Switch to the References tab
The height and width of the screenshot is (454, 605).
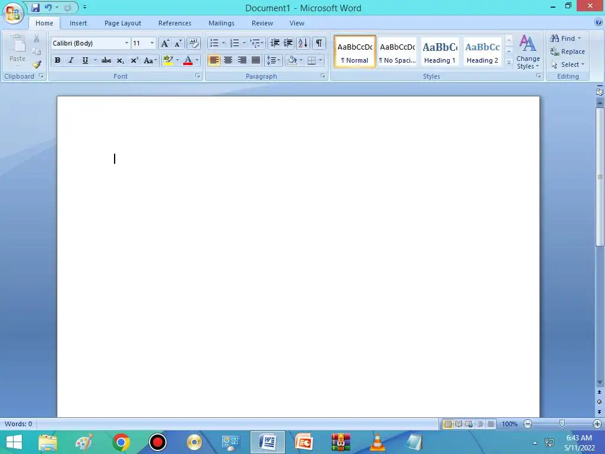click(x=175, y=23)
